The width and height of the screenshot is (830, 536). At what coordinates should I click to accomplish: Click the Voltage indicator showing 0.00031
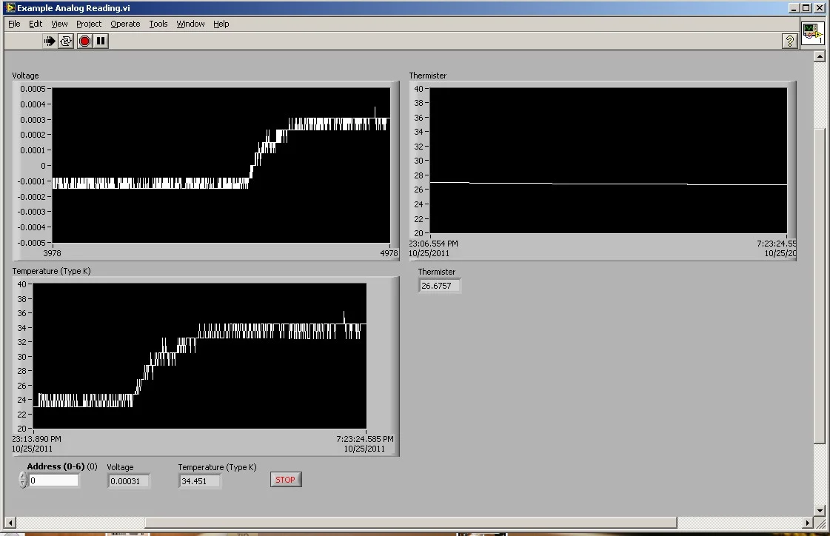click(x=128, y=481)
